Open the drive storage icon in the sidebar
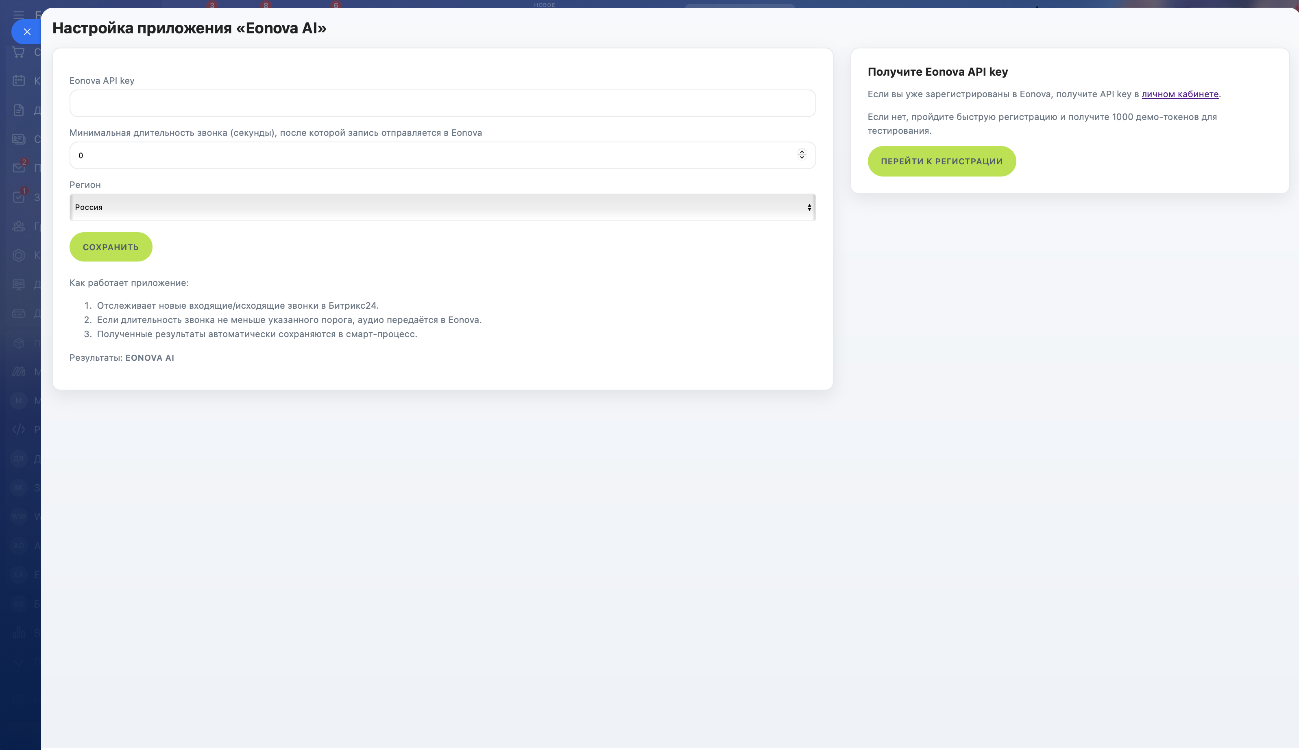Screen dimensions: 1299x750 click(x=19, y=313)
